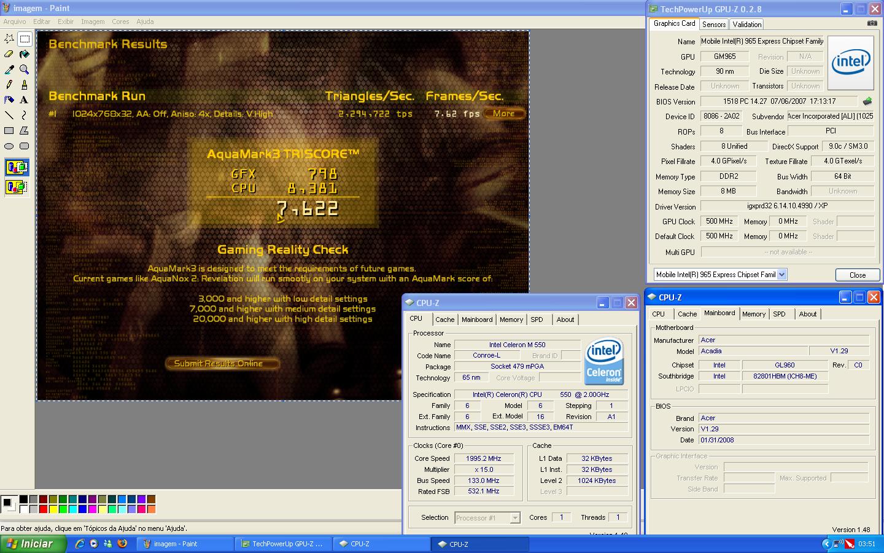884x553 pixels.
Task: Open MSN Messenger quick launch icon
Action: (x=108, y=544)
